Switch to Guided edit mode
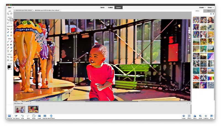 110,7
